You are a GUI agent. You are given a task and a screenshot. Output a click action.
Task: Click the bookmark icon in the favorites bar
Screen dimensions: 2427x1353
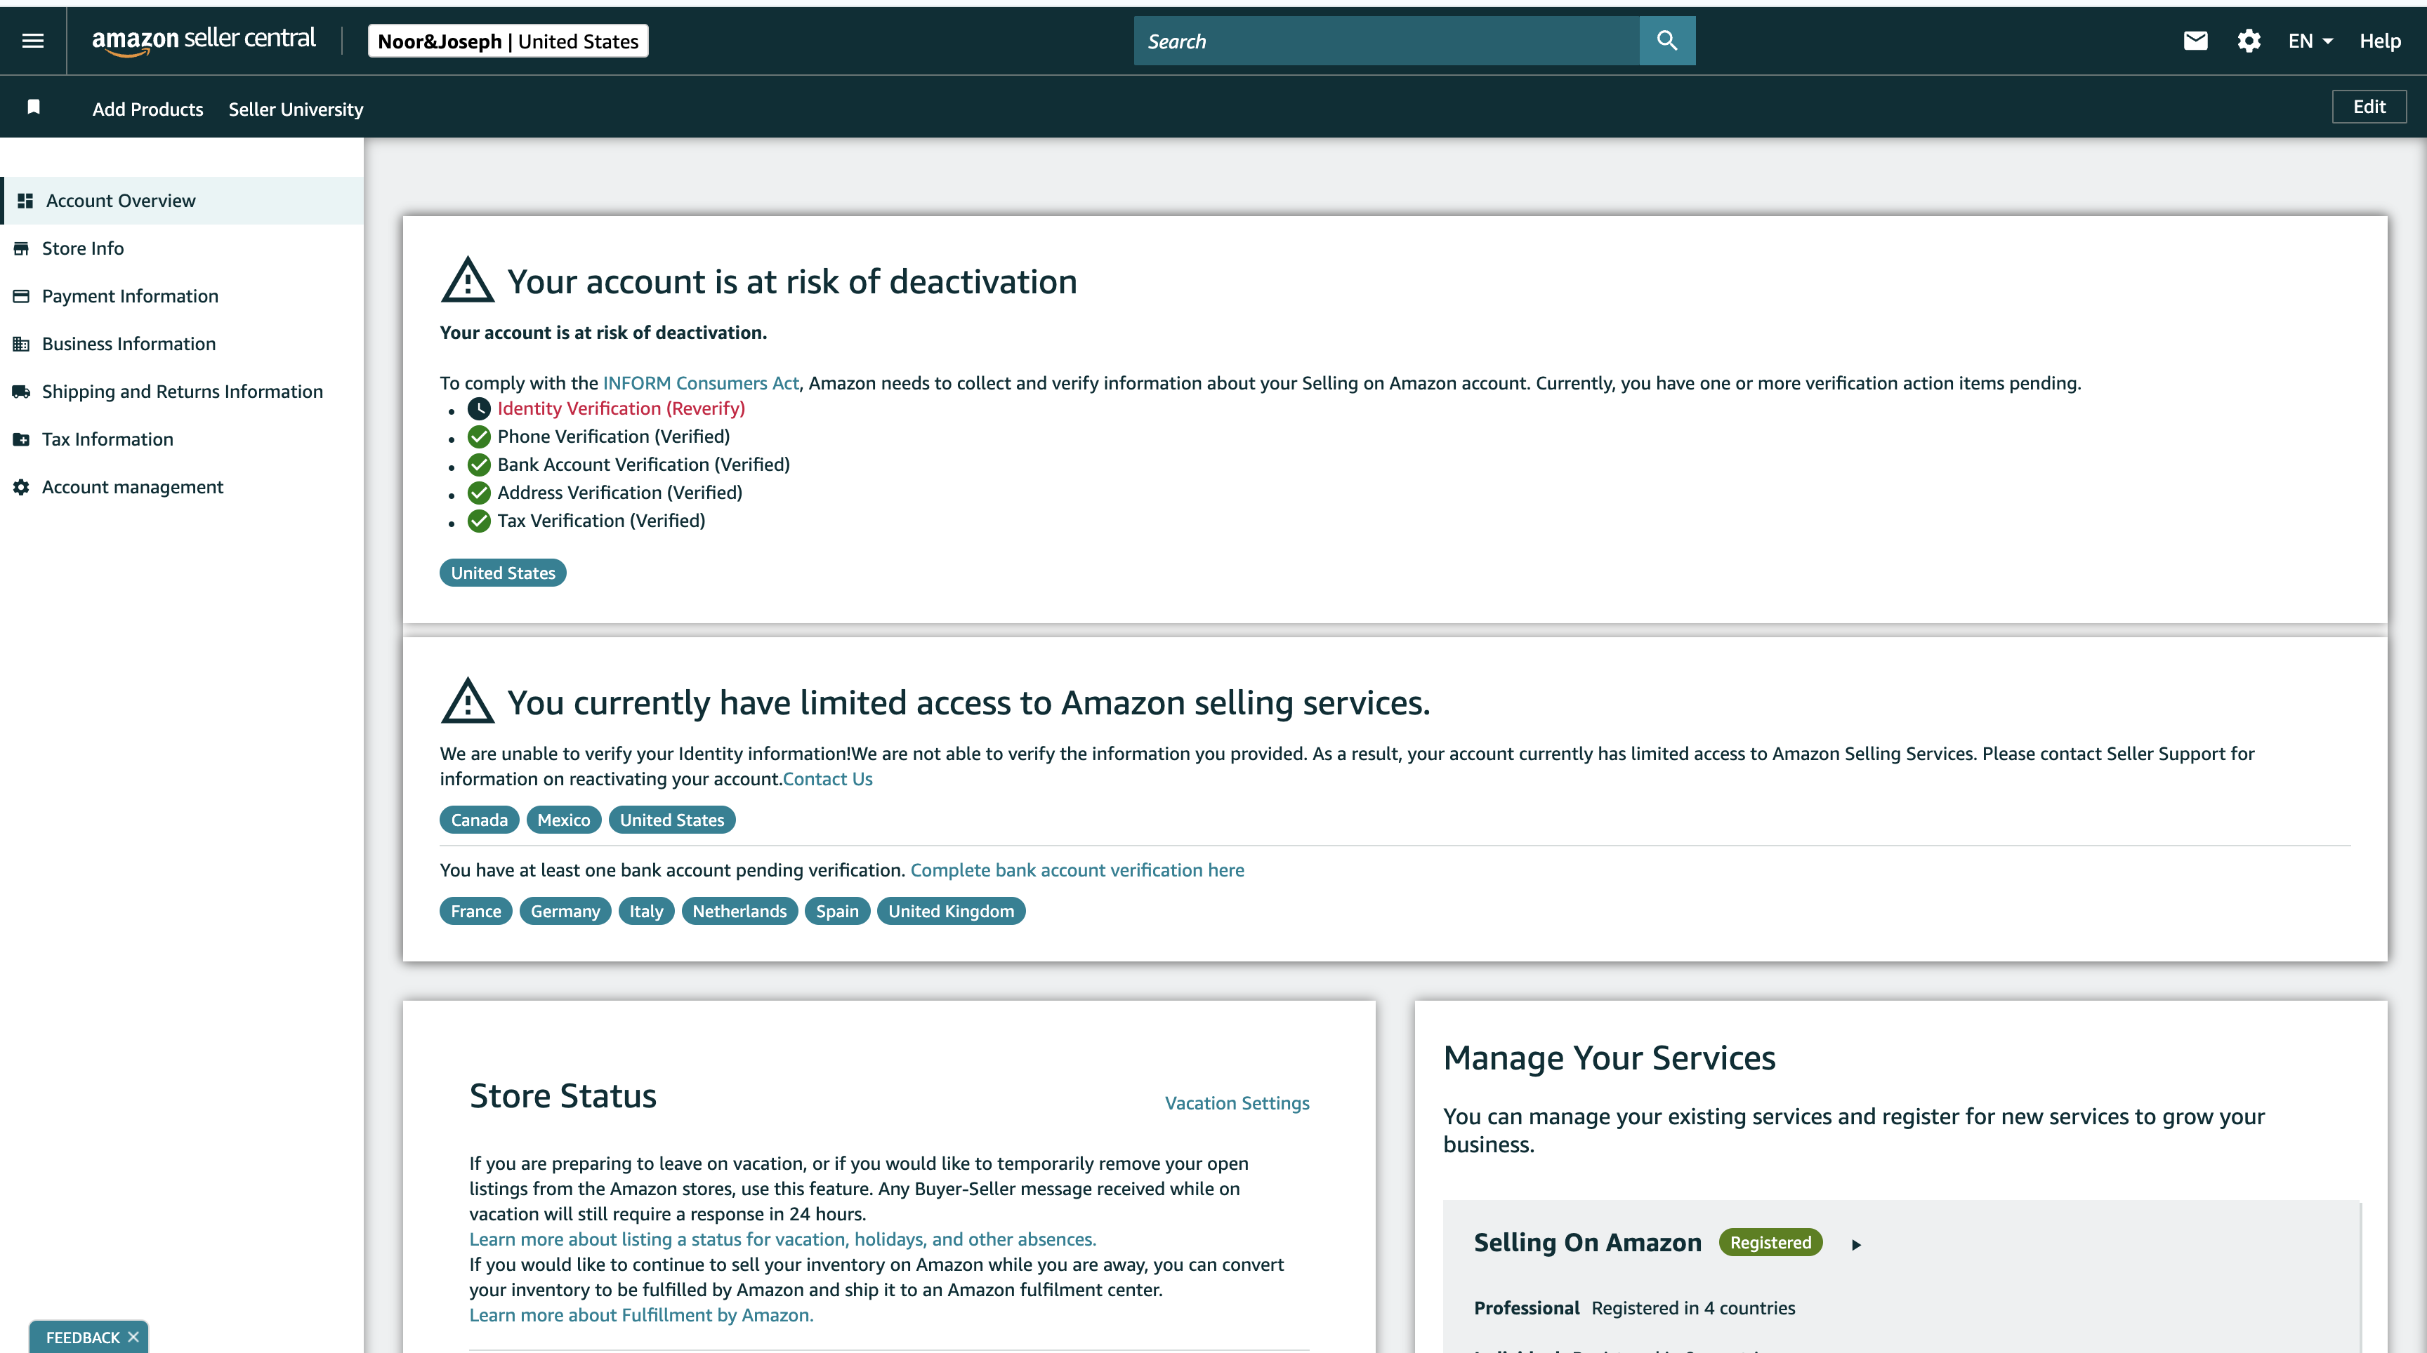(34, 107)
